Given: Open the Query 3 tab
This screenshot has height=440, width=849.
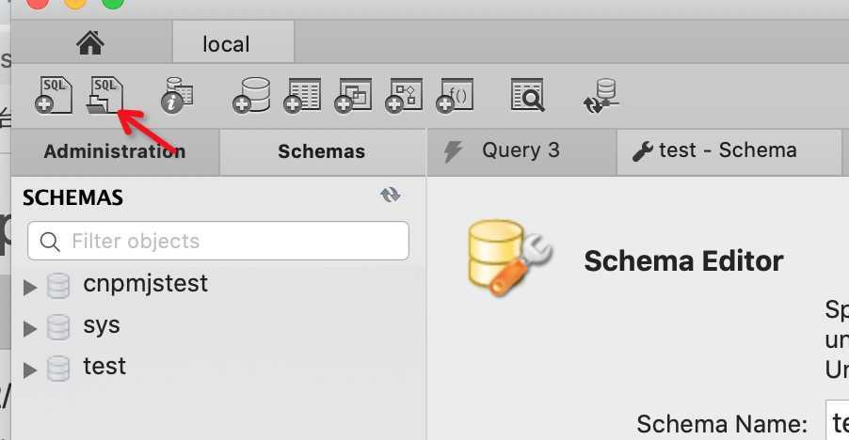Looking at the screenshot, I should 521,151.
